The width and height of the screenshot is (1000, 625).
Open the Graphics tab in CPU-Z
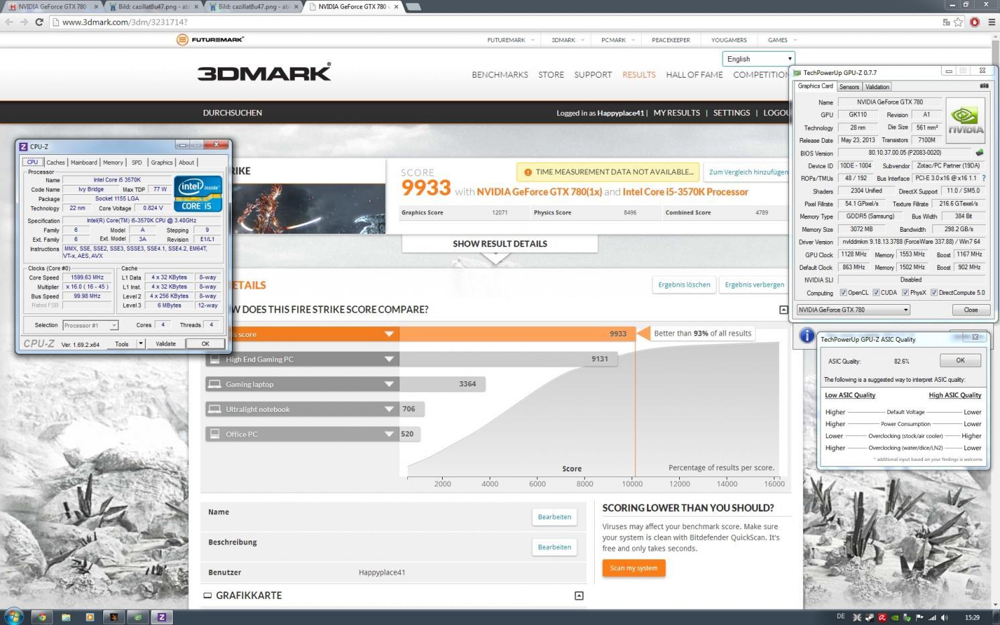coord(161,162)
